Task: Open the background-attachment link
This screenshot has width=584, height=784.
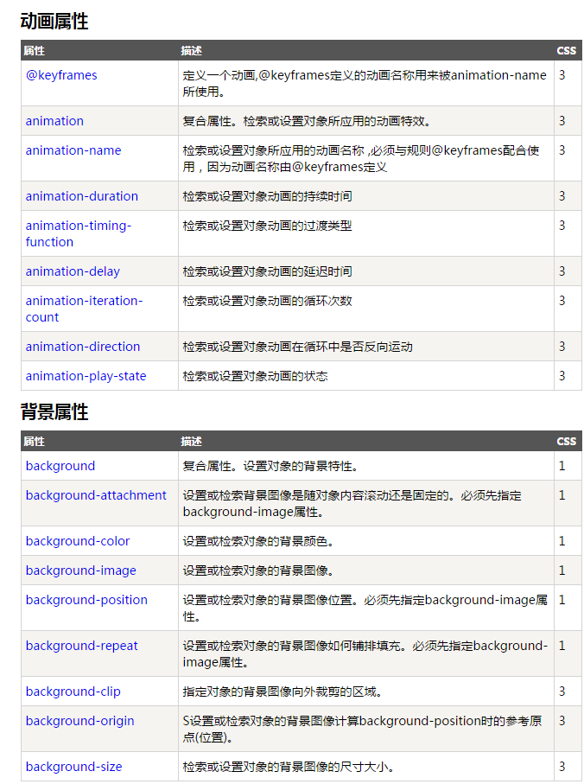Action: [96, 495]
